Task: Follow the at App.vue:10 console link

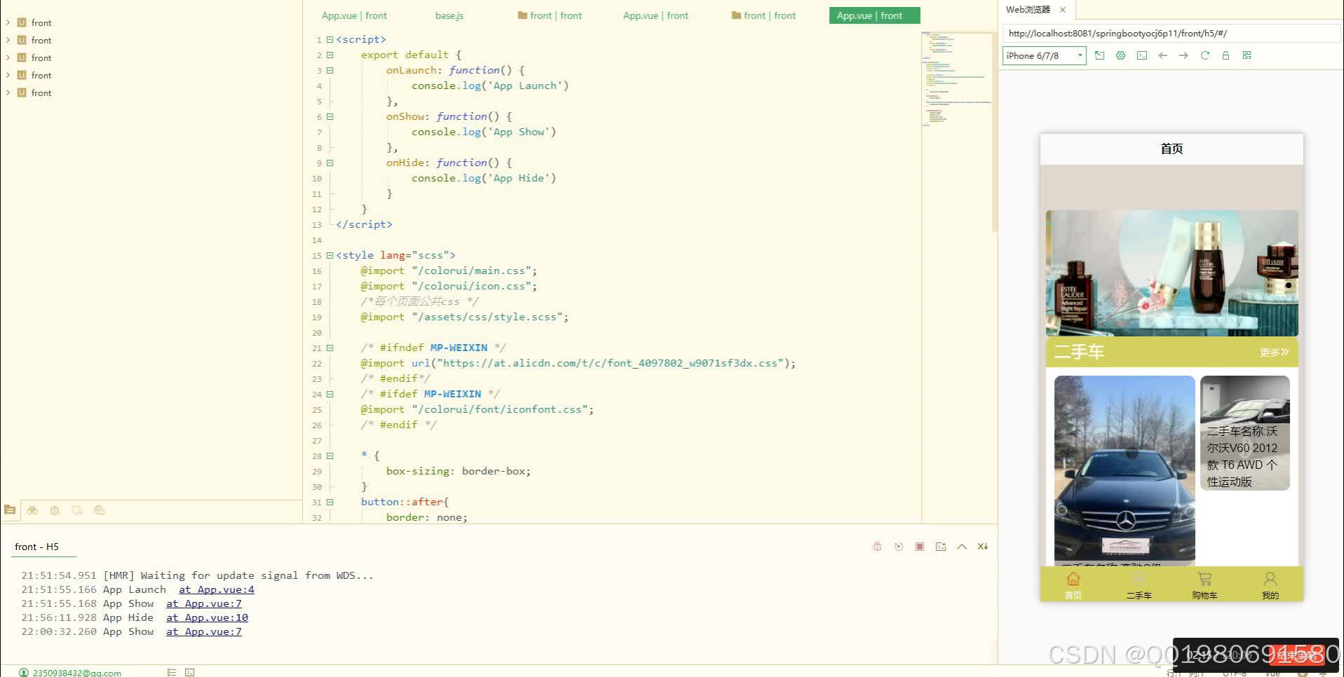Action: point(207,617)
